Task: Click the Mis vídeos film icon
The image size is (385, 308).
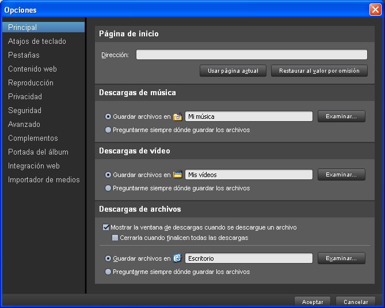Action: [177, 174]
